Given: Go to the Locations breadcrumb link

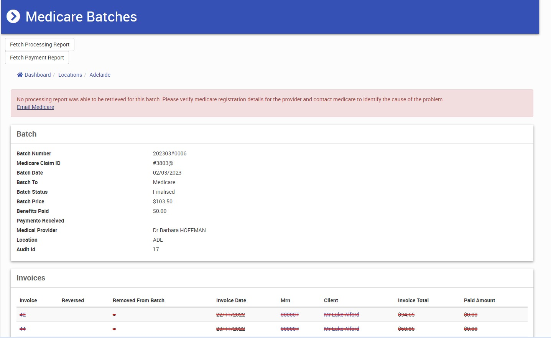Looking at the screenshot, I should point(70,75).
